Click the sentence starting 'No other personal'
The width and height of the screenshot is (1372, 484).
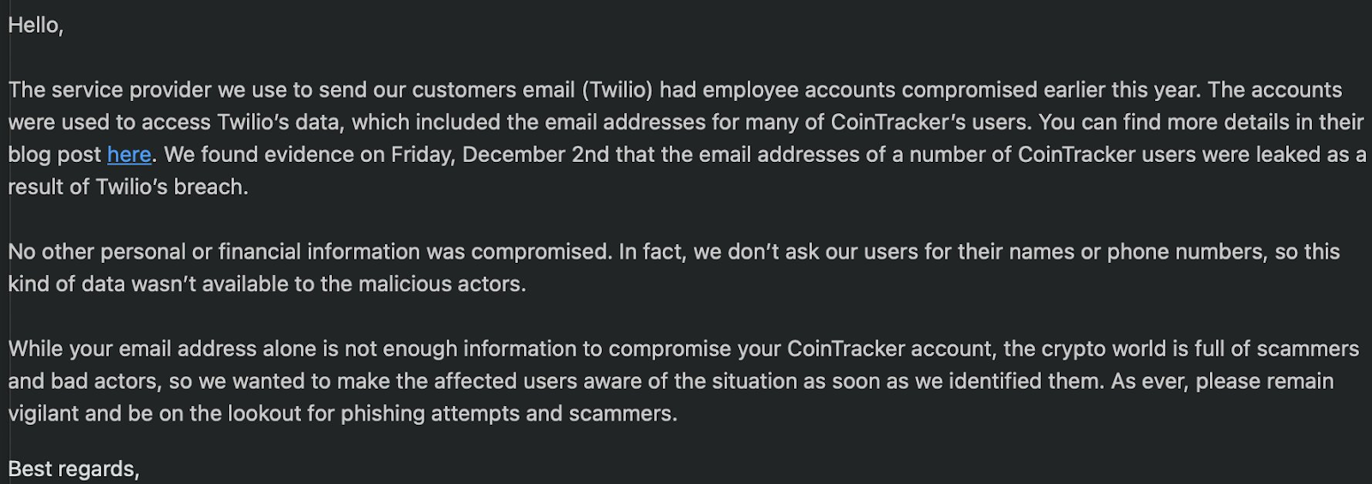(309, 252)
